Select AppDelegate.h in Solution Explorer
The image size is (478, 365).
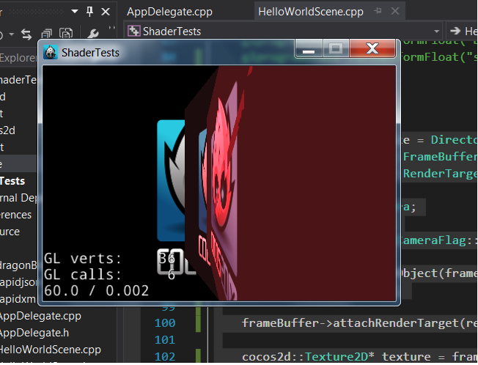tap(34, 333)
